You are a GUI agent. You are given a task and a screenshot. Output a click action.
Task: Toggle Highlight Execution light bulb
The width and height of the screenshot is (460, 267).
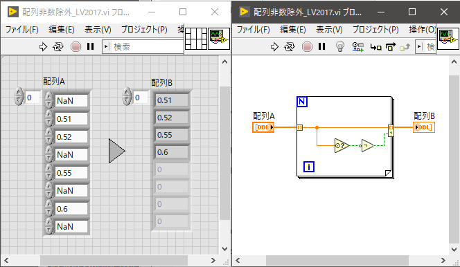[339, 46]
